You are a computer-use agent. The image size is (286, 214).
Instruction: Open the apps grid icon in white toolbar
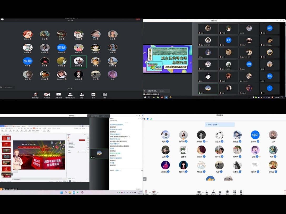click(x=234, y=192)
